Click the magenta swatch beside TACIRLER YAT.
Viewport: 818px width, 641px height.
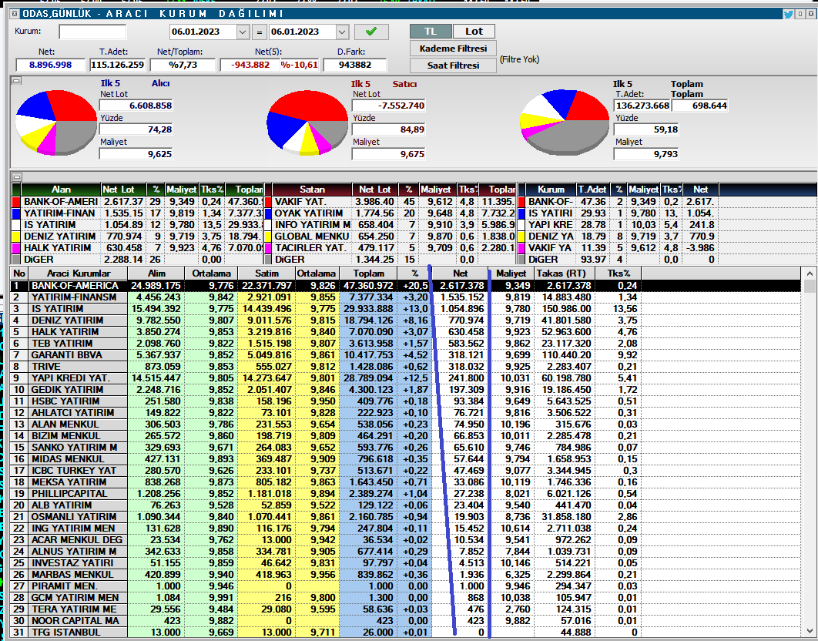(x=268, y=248)
